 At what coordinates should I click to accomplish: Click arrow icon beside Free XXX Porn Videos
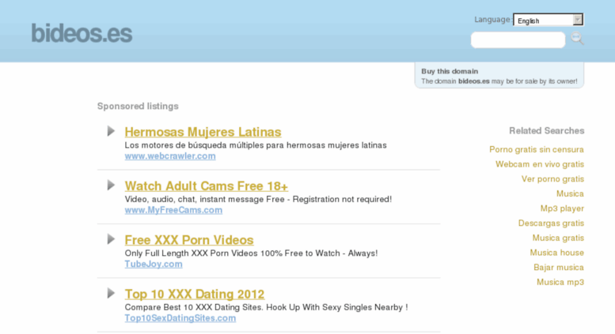[x=111, y=239]
